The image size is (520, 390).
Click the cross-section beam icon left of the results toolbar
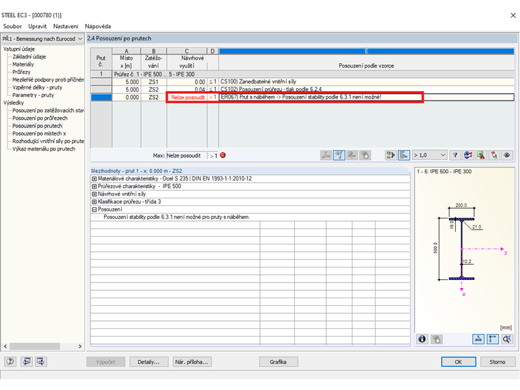(326, 155)
